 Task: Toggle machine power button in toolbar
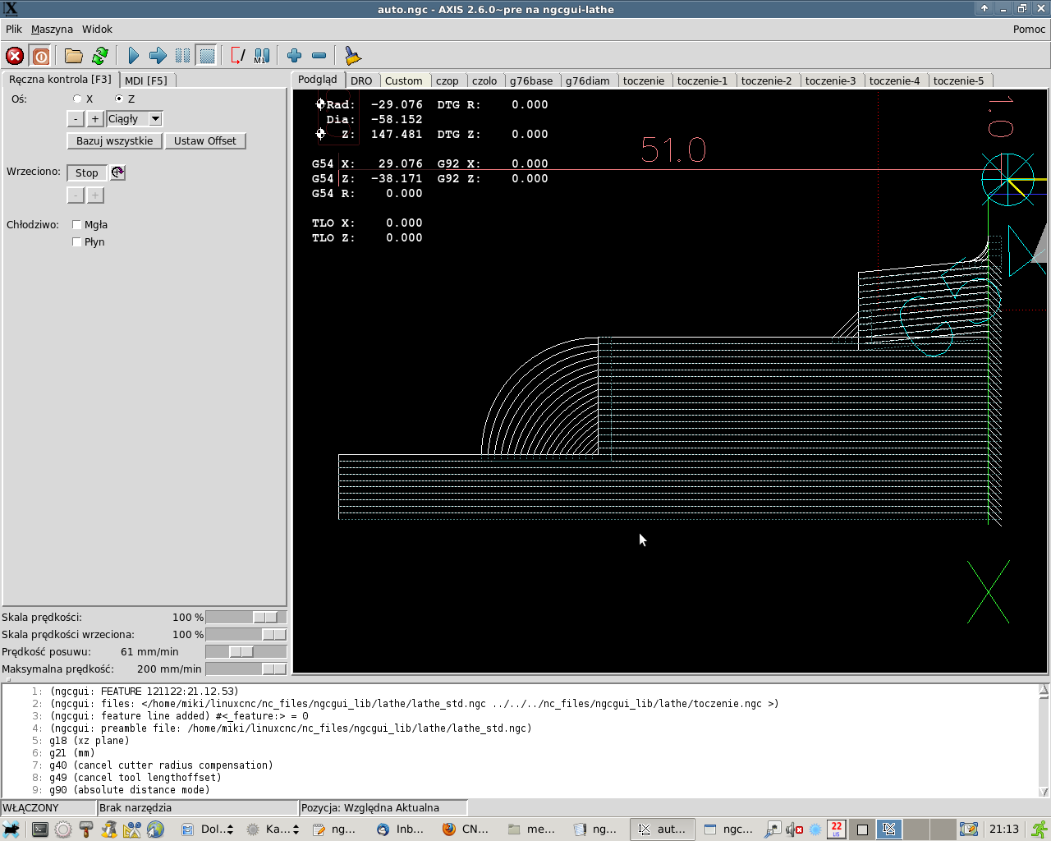click(x=40, y=56)
